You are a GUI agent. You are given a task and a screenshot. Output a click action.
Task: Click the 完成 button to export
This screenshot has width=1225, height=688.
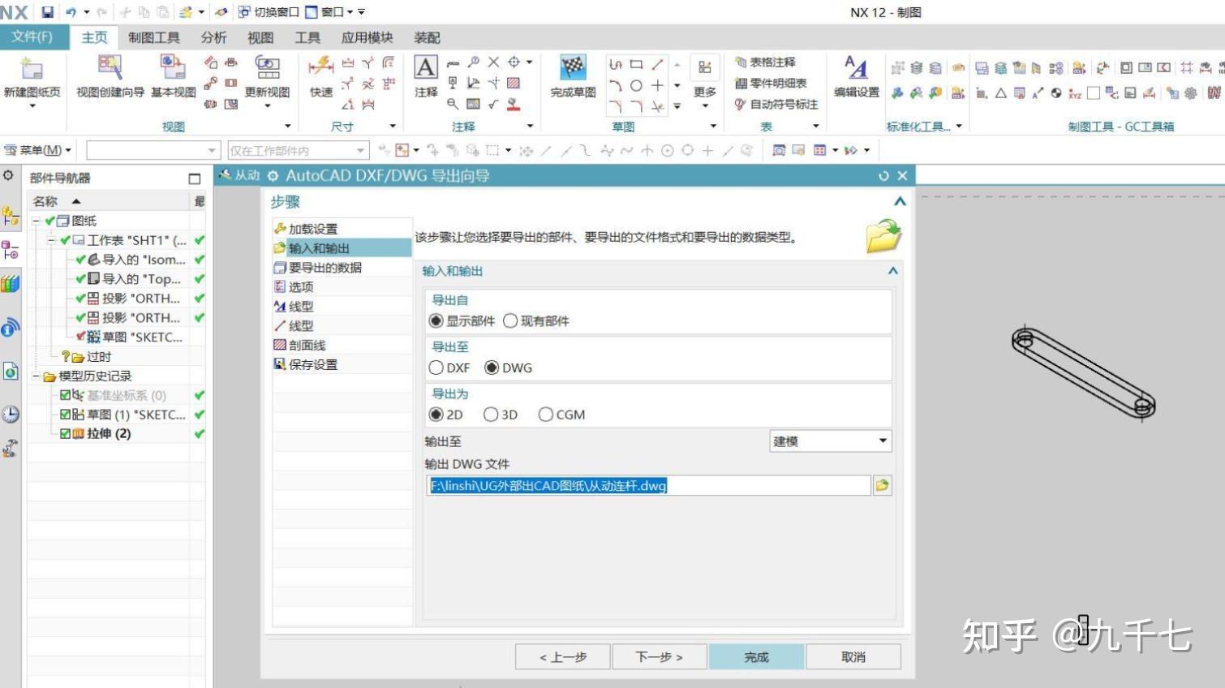click(756, 656)
